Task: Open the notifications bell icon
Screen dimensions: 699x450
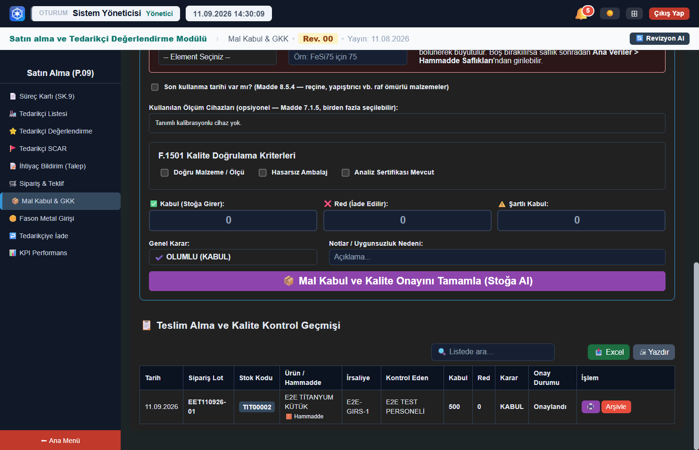Action: 581,14
